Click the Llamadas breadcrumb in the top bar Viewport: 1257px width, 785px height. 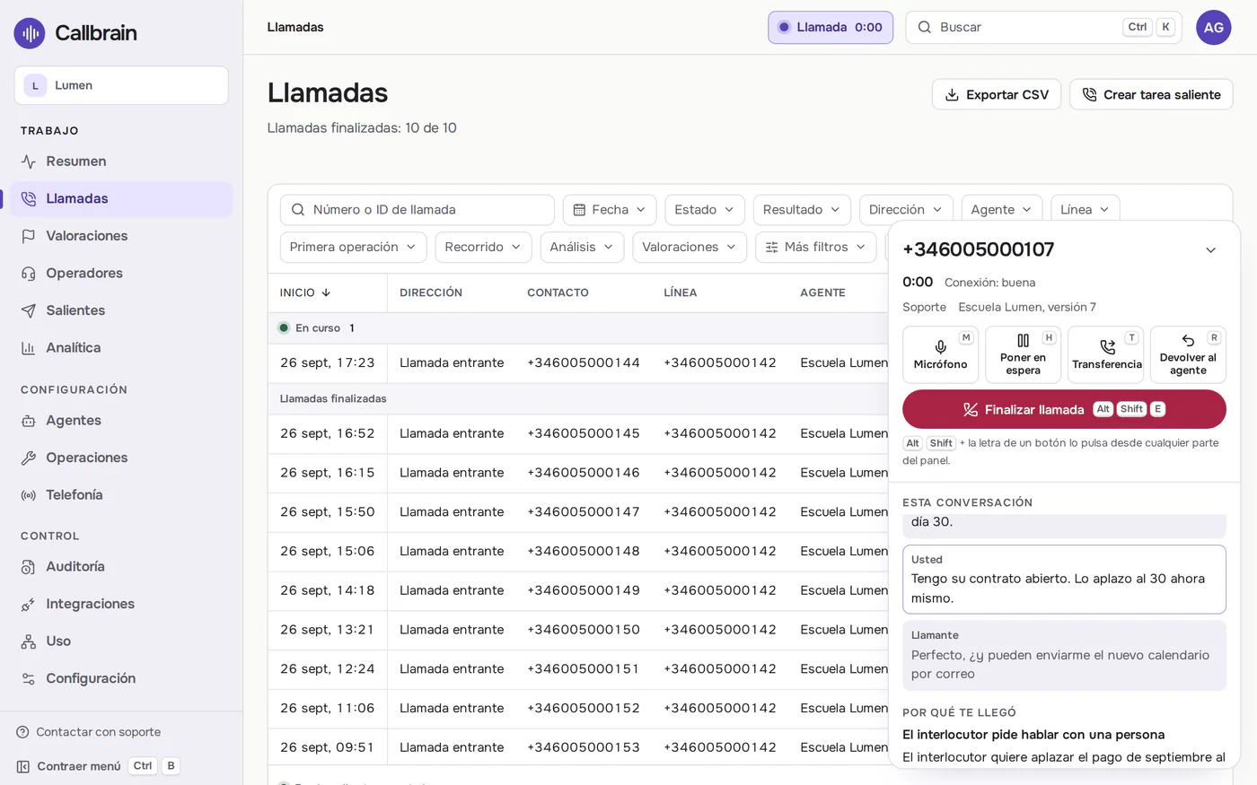point(295,28)
